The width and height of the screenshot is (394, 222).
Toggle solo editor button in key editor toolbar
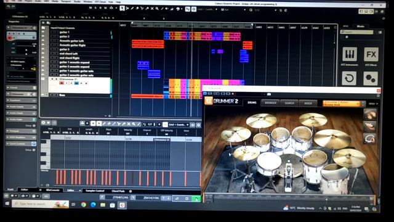pos(43,123)
